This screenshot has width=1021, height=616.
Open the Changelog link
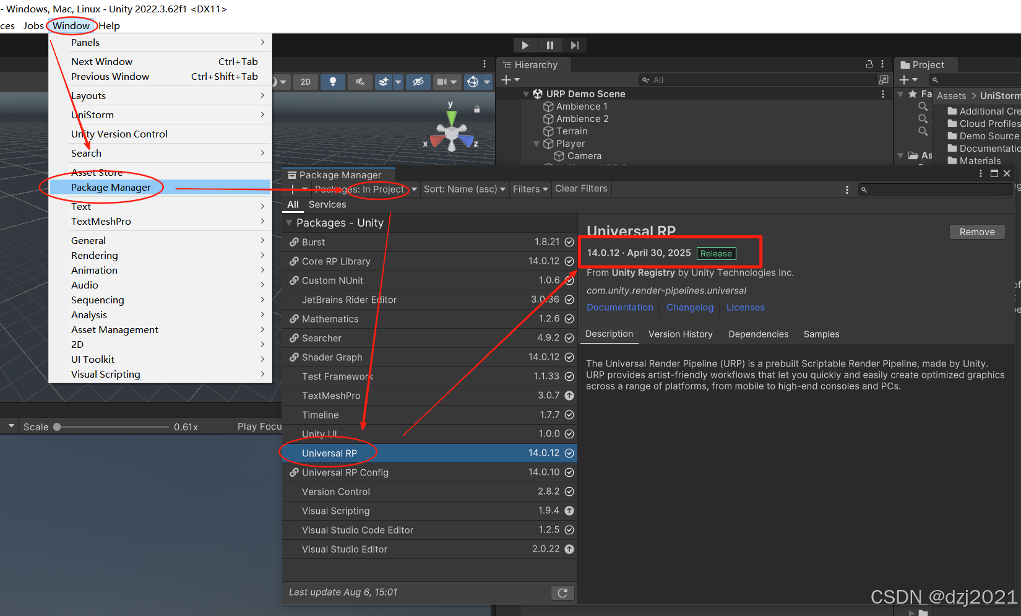[x=690, y=308]
